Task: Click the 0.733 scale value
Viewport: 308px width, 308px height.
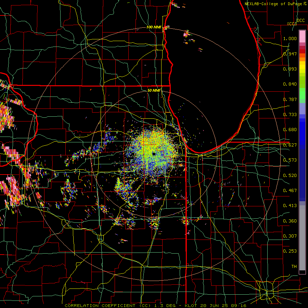Action: tap(290, 115)
